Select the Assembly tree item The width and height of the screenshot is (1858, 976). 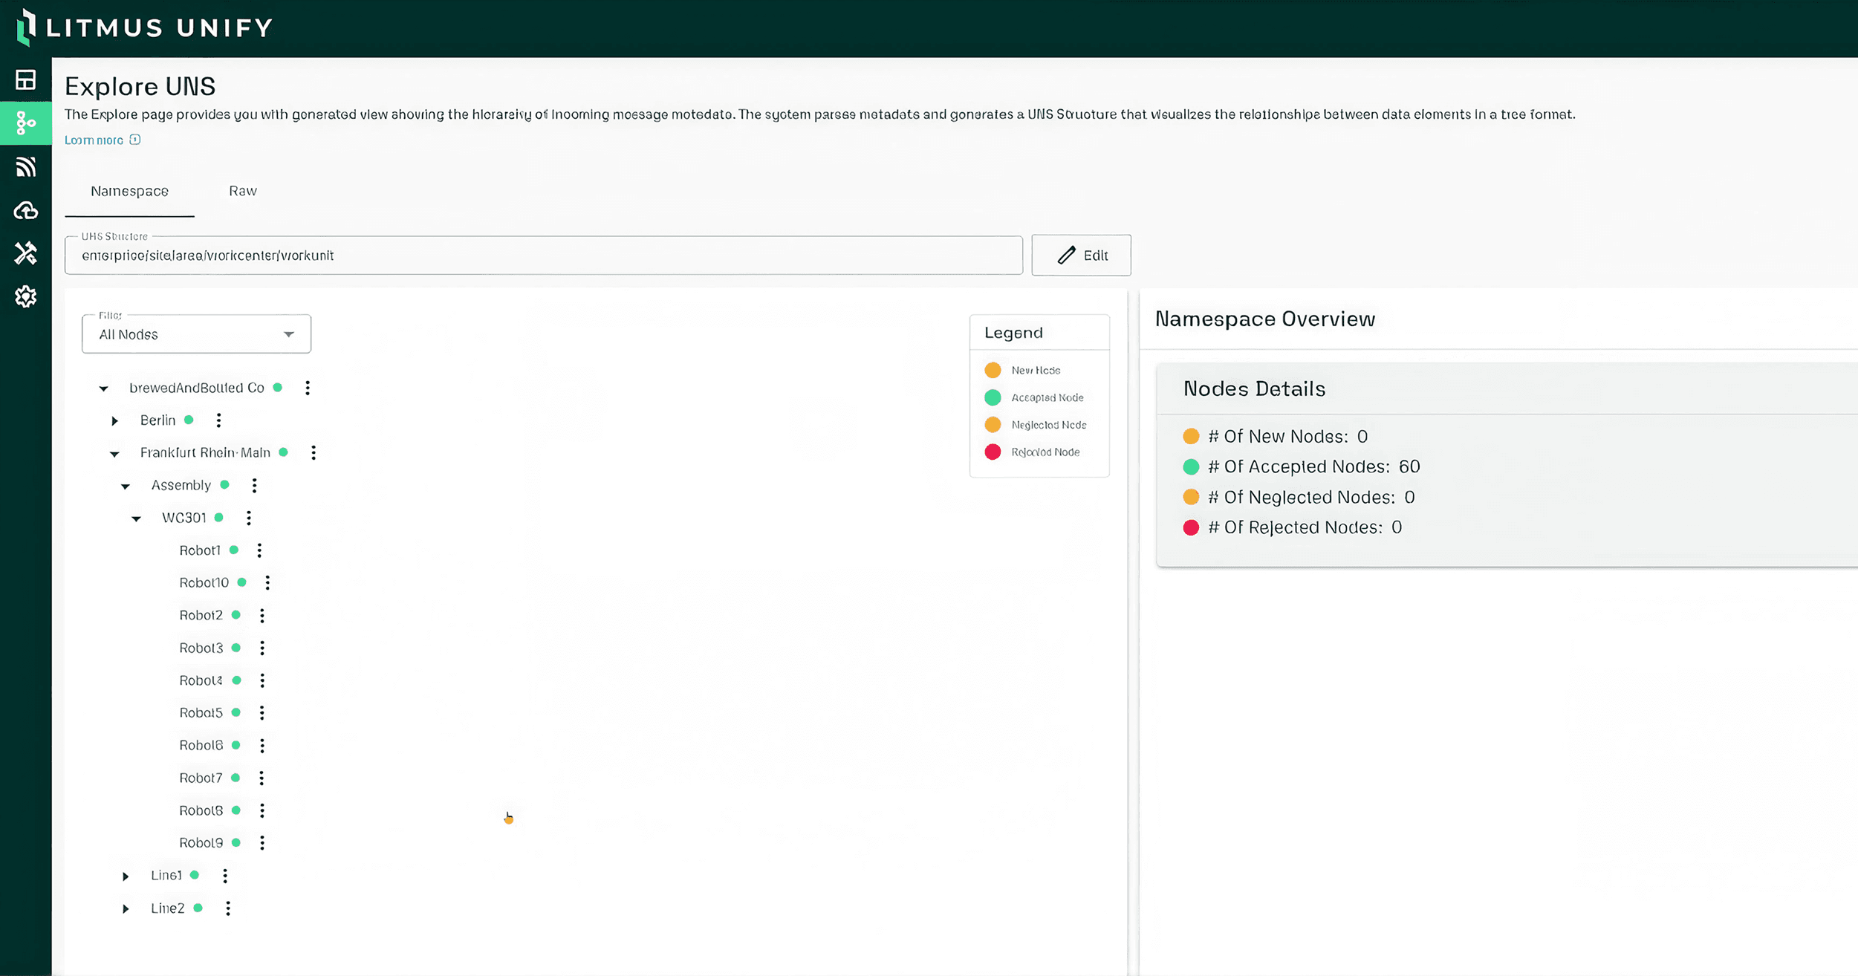tap(181, 485)
